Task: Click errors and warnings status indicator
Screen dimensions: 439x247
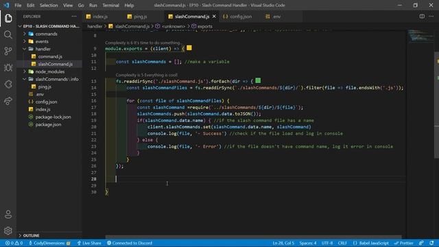Action: [14, 243]
